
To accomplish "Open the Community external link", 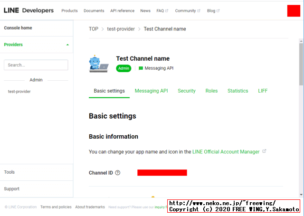I will click(x=187, y=10).
